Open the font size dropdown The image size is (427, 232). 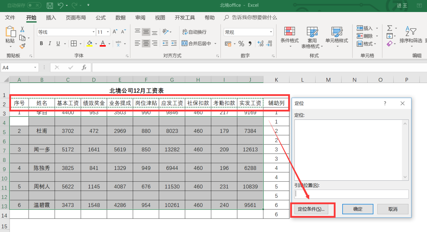click(108, 32)
